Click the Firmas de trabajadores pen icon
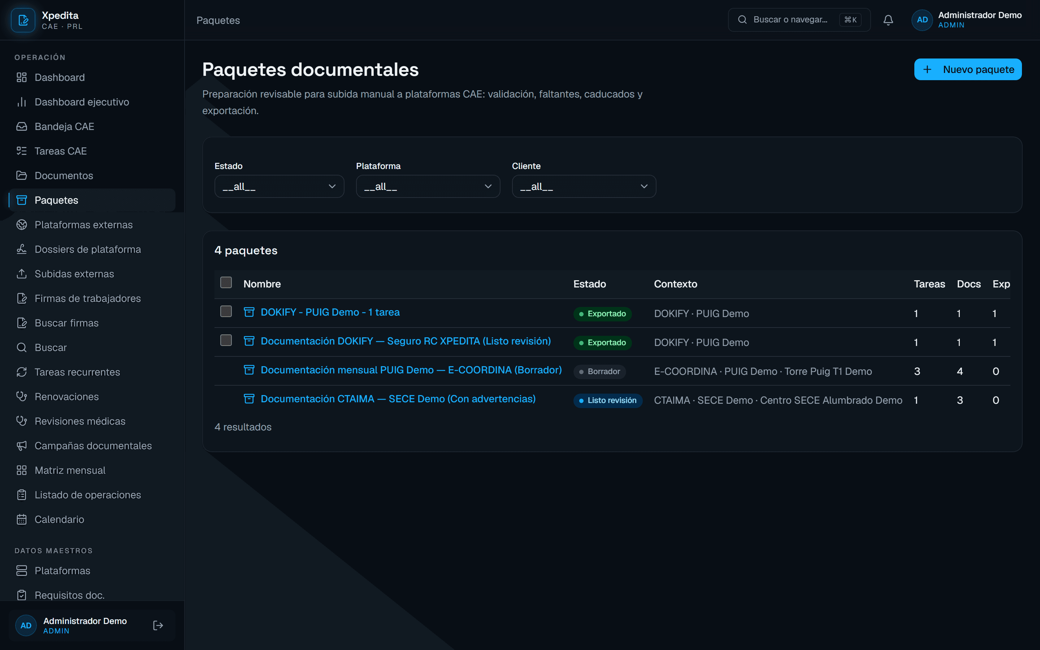This screenshot has width=1040, height=650. (22, 298)
